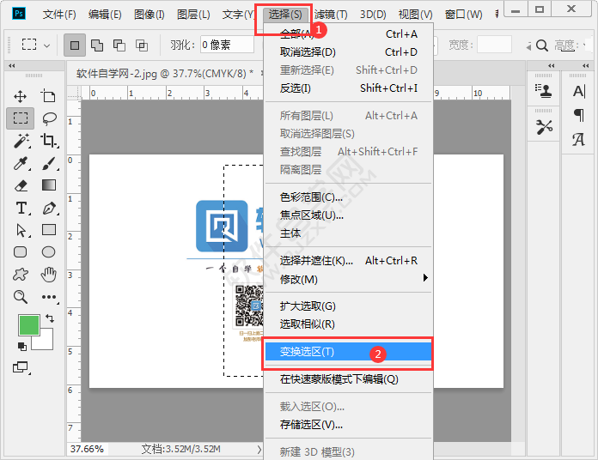Choose 变换选区(T) from Select menu
The height and width of the screenshot is (460, 598).
[348, 352]
